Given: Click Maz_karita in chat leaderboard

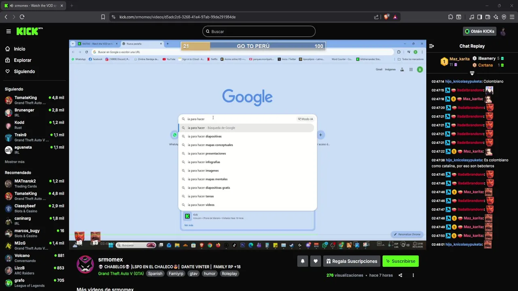Looking at the screenshot, I should (459, 59).
